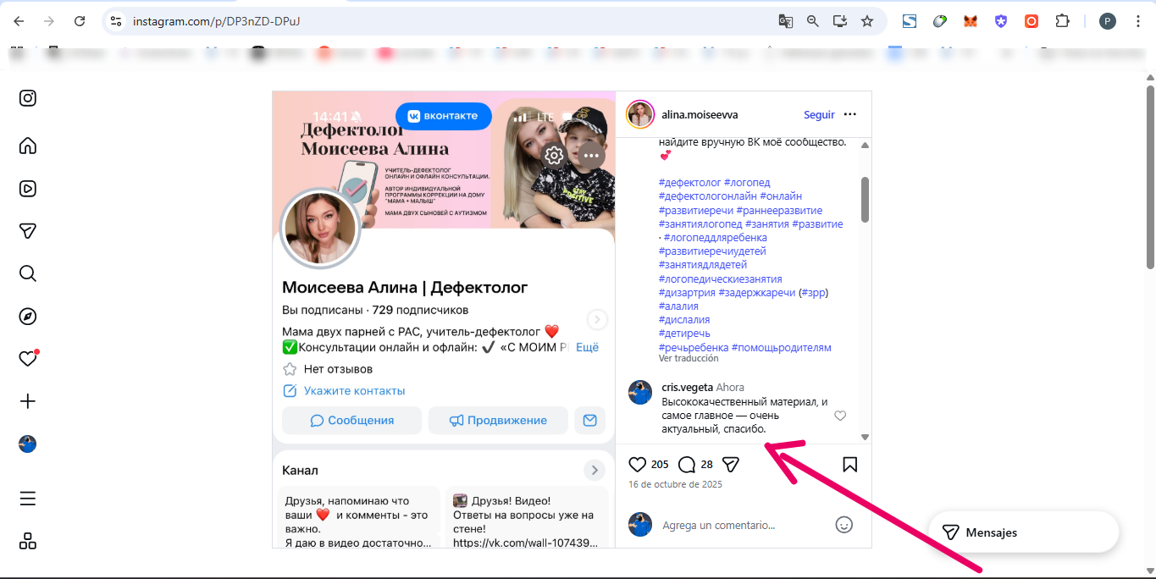Screen dimensions: 1156x579
Task: Go to Instagram Home feed icon
Action: (x=28, y=146)
